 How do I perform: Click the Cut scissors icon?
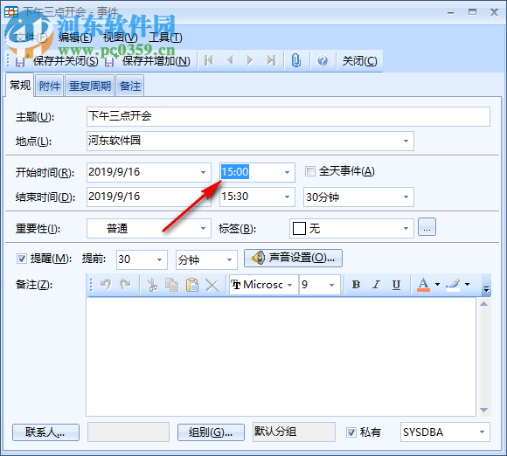tap(152, 285)
